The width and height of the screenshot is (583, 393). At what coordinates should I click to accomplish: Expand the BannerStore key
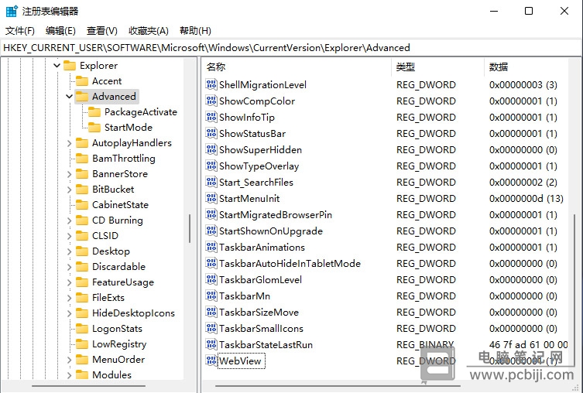point(69,174)
